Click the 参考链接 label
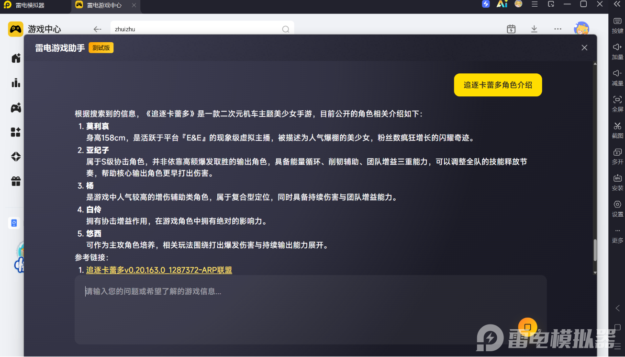 tap(92, 258)
